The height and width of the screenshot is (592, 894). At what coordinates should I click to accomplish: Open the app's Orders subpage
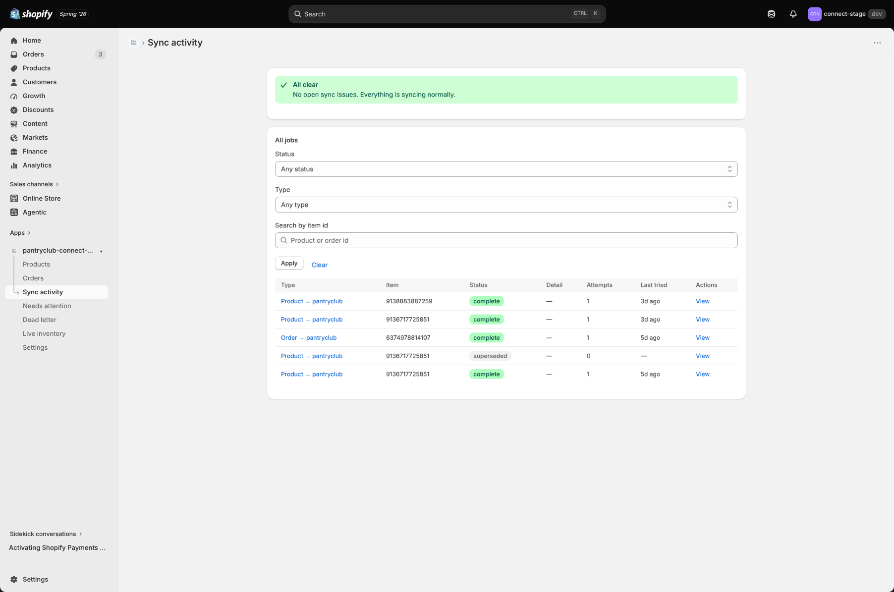(33, 278)
